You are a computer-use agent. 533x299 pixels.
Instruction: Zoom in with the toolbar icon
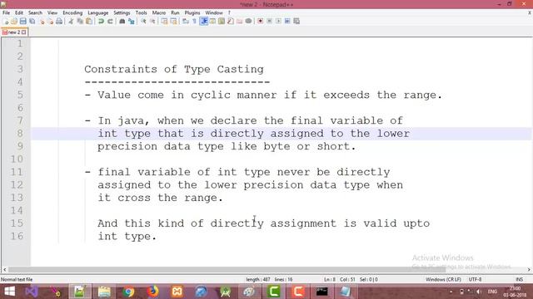click(x=143, y=21)
